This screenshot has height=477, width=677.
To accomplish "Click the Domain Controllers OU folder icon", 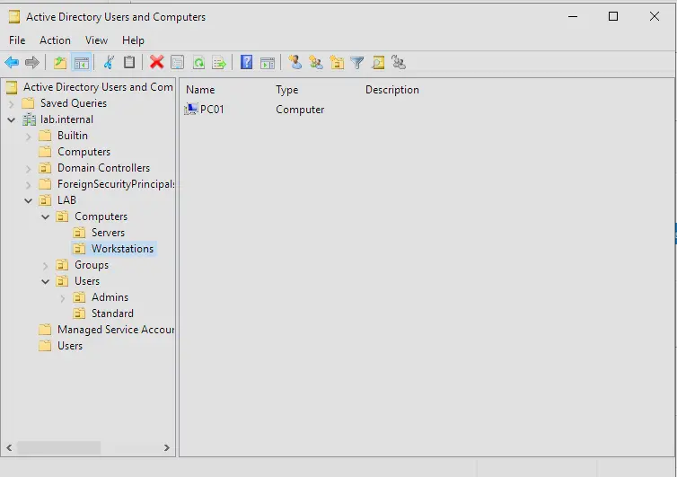I will click(45, 168).
